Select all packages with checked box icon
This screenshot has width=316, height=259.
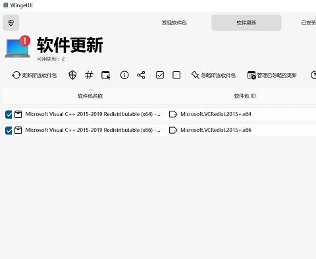pos(160,75)
